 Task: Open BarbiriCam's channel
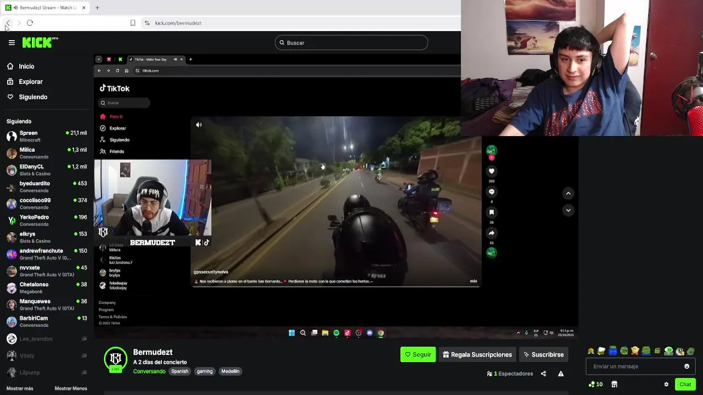47,321
